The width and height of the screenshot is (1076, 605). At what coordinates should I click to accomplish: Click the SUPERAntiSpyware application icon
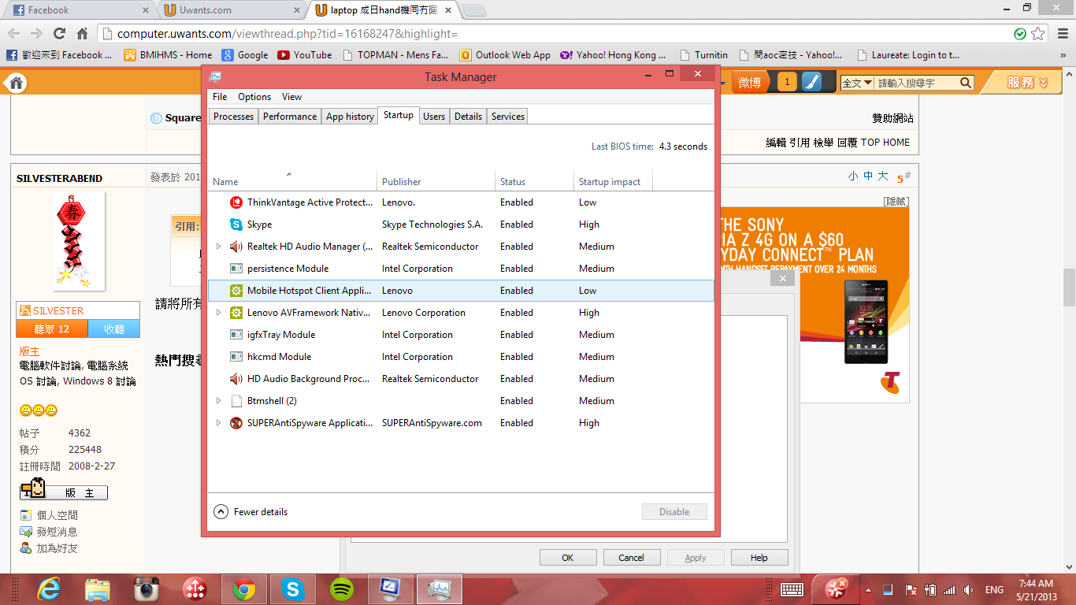click(236, 423)
